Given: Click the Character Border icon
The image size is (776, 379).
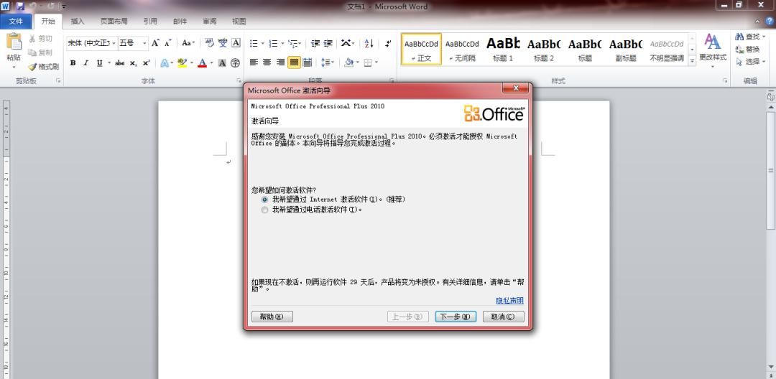Looking at the screenshot, I should point(236,43).
